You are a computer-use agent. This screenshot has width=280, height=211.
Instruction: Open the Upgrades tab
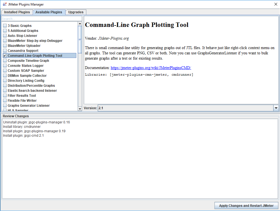[x=76, y=12]
